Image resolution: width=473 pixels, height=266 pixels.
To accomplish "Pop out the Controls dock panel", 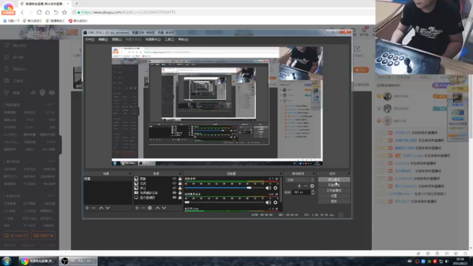I will point(349,174).
